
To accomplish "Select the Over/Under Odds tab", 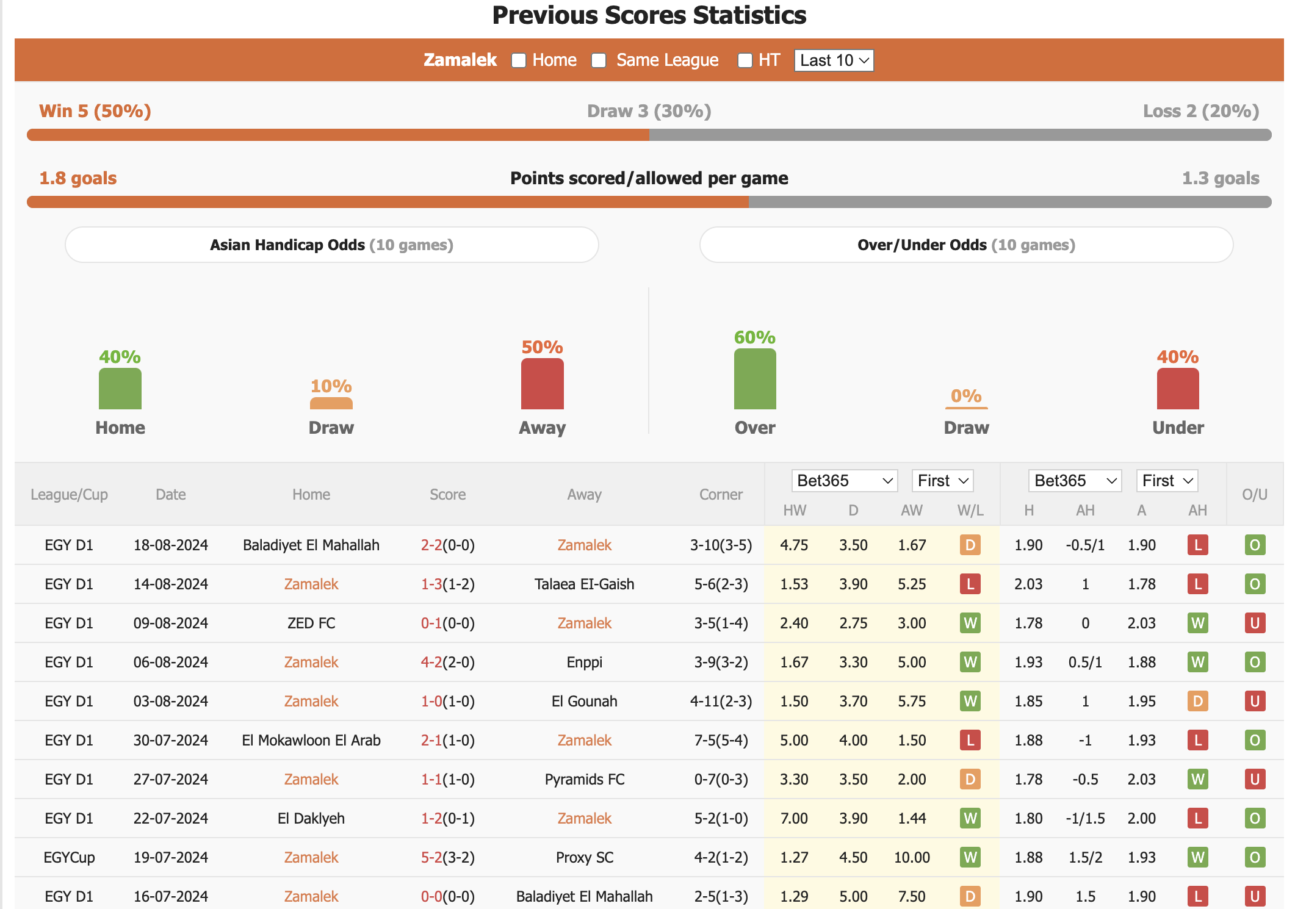I will tap(967, 245).
